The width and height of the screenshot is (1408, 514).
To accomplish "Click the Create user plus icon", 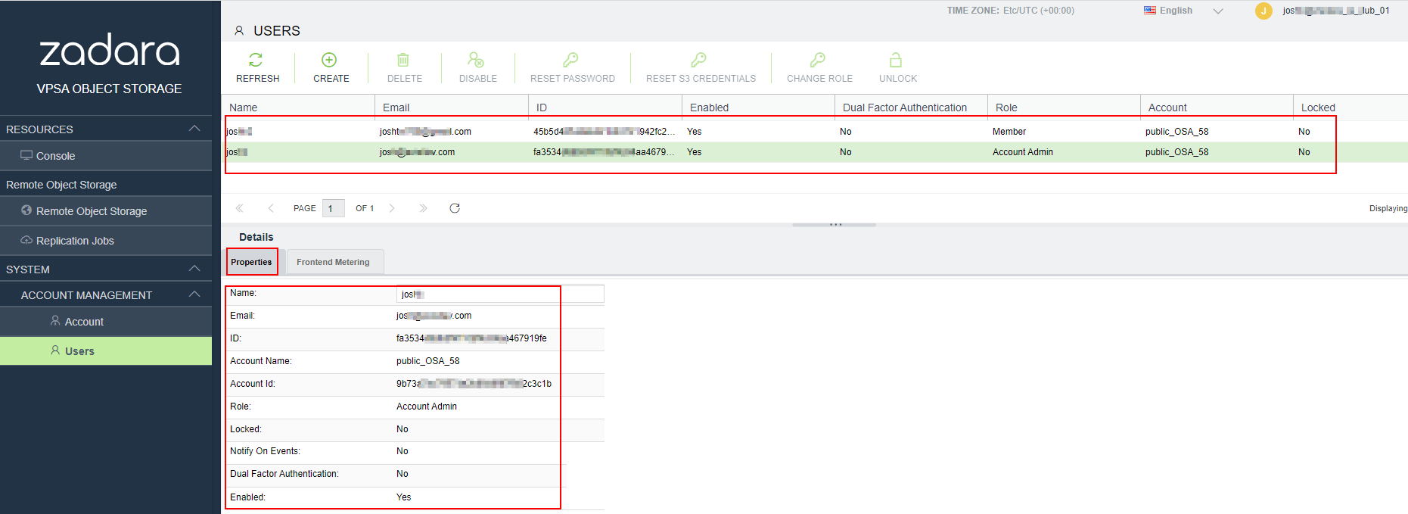I will (x=329, y=60).
